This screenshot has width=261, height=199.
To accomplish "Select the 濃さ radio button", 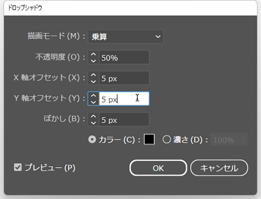I will click(x=167, y=140).
